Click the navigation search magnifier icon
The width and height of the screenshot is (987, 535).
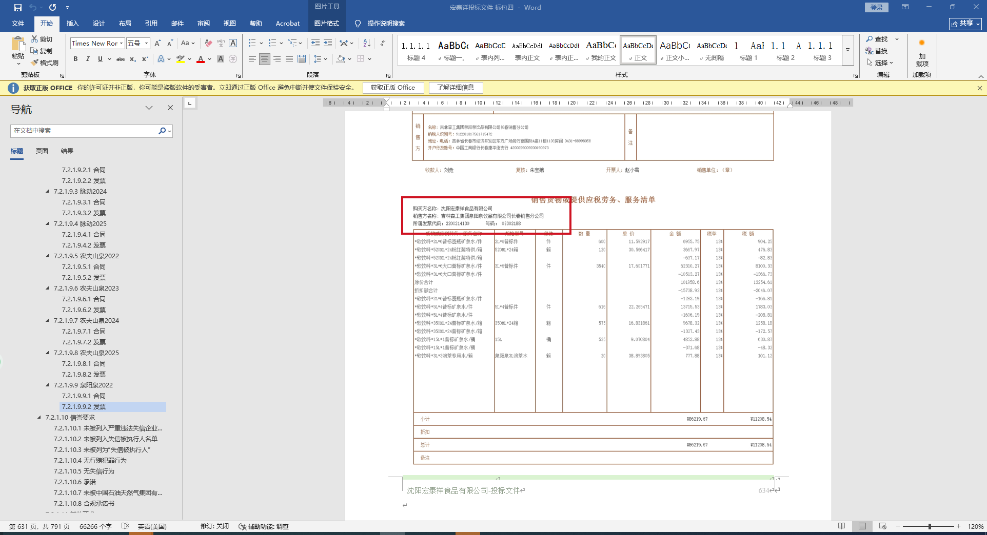162,131
